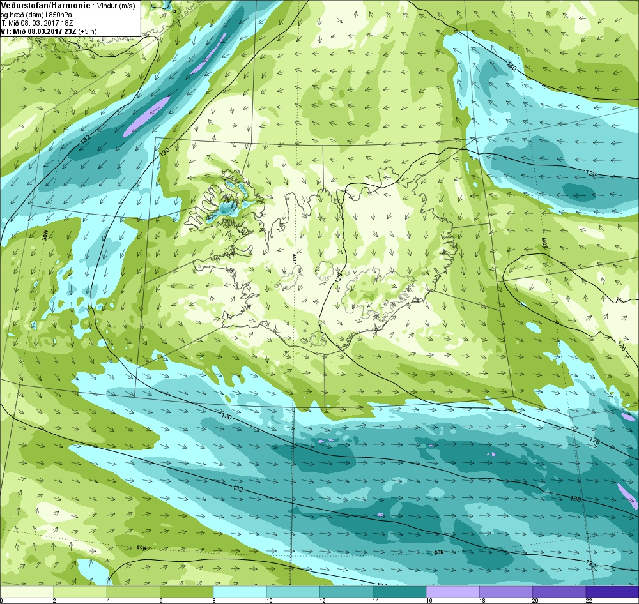The width and height of the screenshot is (639, 604).
Task: Click the valid time 'VT: Mið 08.03.2017 23Z'
Action: 38,31
